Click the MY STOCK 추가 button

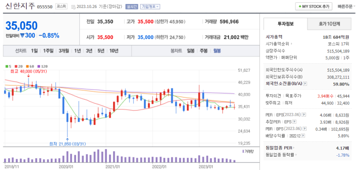pyautogui.click(x=314, y=7)
